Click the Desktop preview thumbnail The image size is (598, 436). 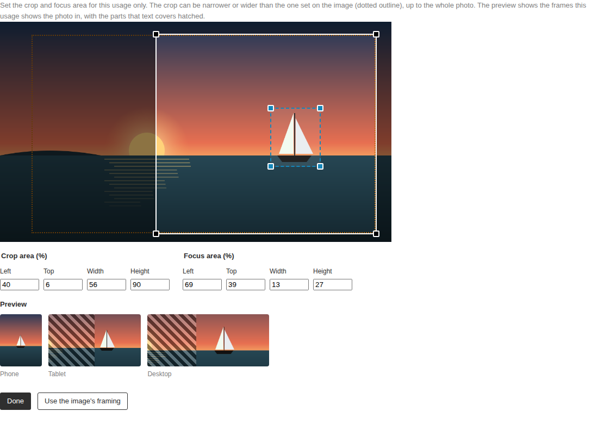pos(208,340)
